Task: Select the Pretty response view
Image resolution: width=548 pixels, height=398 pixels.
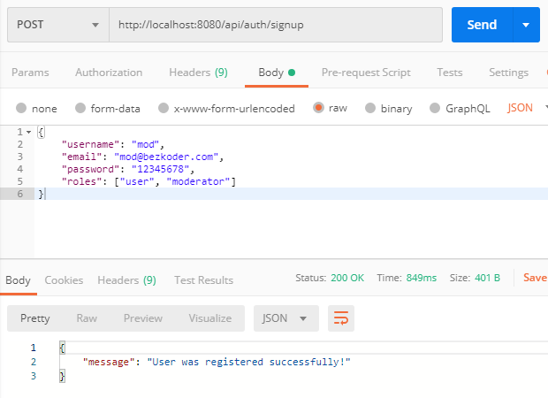Action: click(35, 318)
